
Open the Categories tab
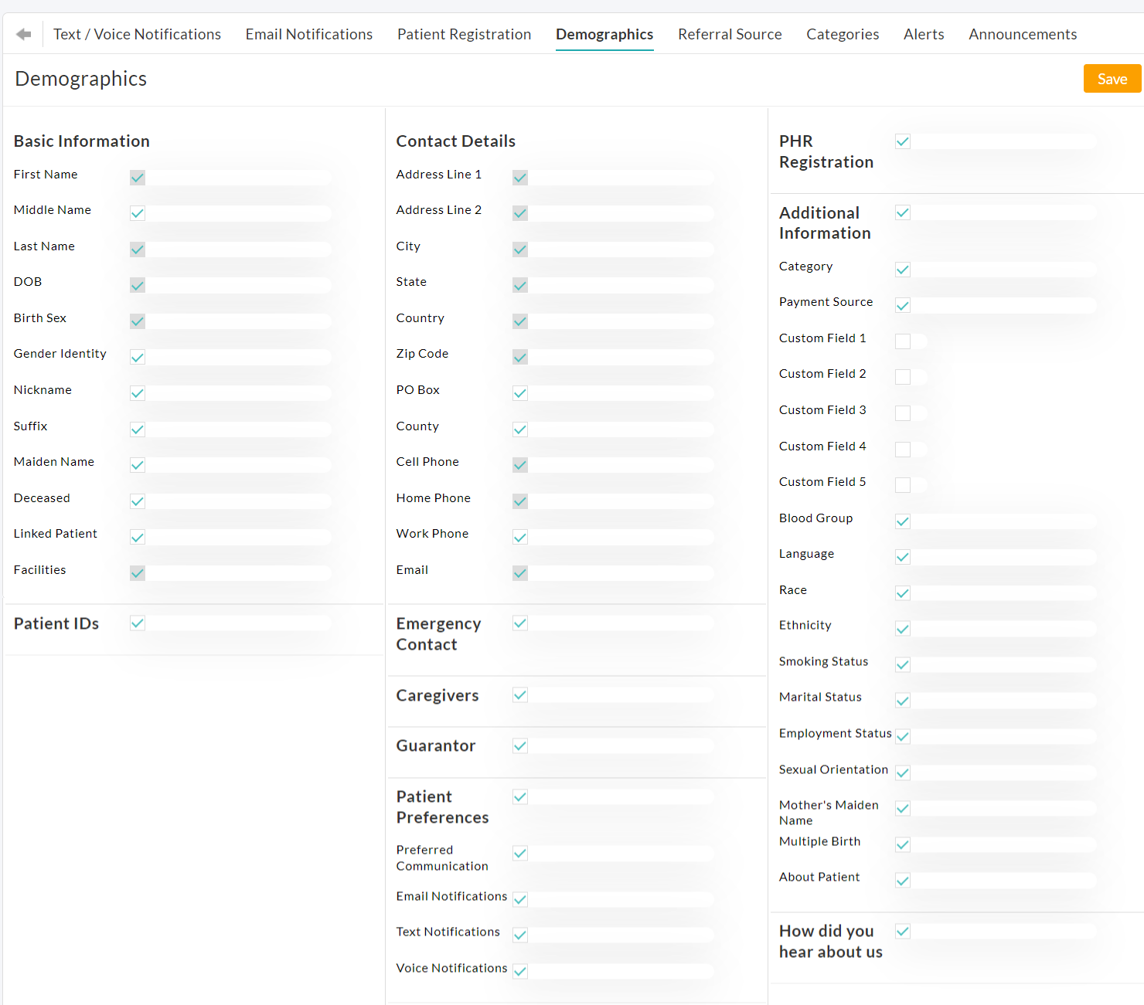tap(843, 34)
